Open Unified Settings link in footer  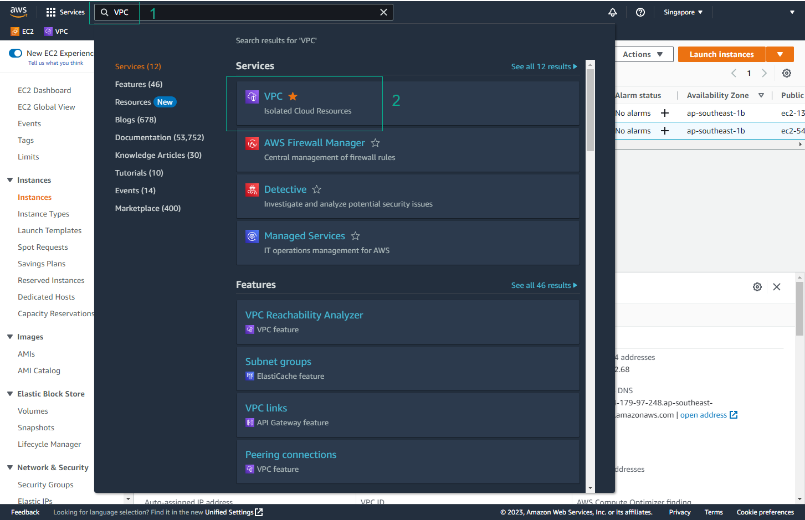pyautogui.click(x=234, y=512)
